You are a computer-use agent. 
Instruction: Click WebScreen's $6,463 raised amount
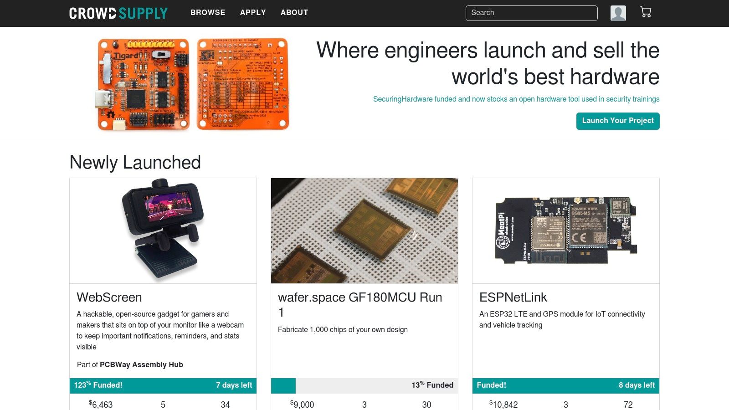[101, 405]
